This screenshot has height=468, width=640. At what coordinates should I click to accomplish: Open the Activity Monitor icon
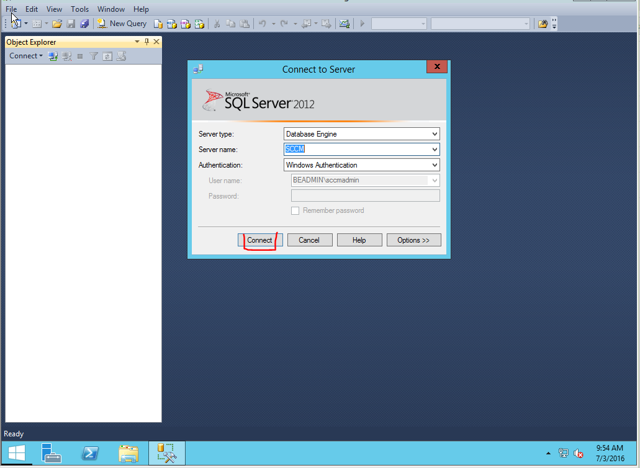tap(345, 24)
